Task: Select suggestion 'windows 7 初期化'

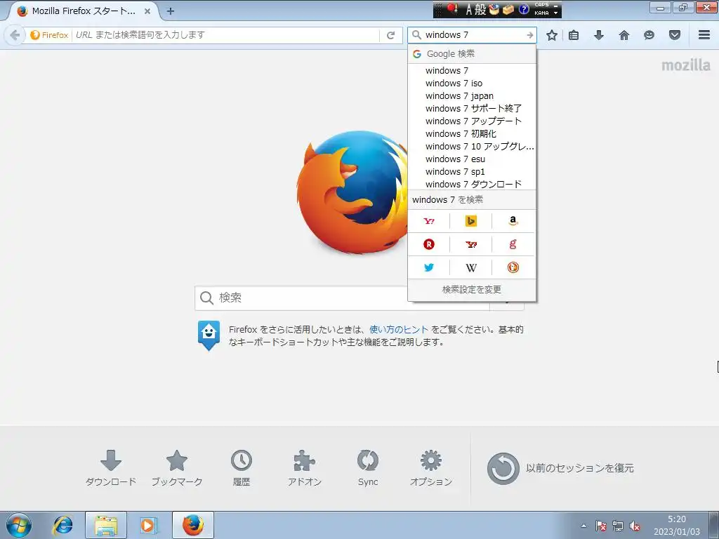Action: [472, 133]
